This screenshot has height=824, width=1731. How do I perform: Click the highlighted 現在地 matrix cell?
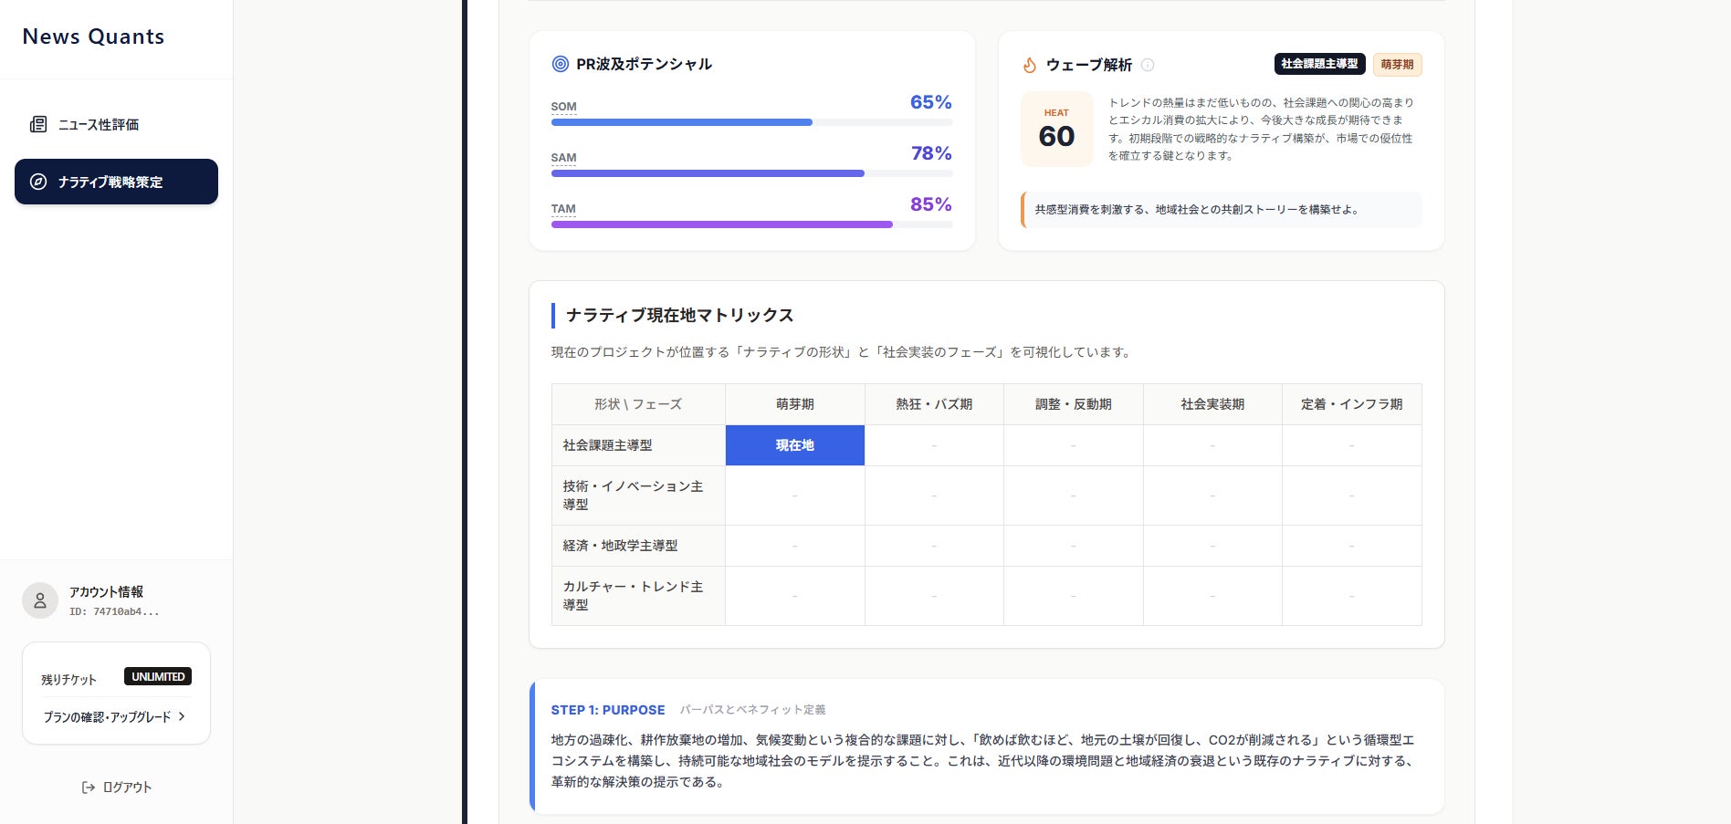(x=795, y=445)
